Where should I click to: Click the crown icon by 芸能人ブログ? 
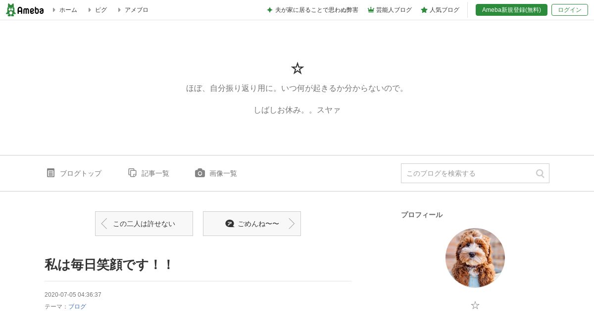coord(371,10)
